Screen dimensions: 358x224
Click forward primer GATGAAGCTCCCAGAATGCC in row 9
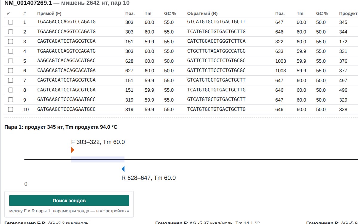pyautogui.click(x=66, y=99)
